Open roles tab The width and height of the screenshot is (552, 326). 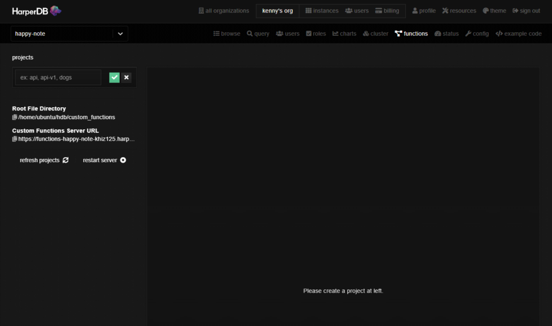(316, 34)
